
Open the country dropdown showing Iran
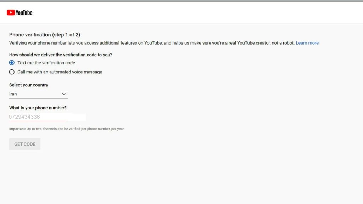(x=38, y=94)
